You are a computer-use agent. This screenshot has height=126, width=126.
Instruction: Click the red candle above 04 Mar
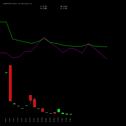click(x=43, y=110)
